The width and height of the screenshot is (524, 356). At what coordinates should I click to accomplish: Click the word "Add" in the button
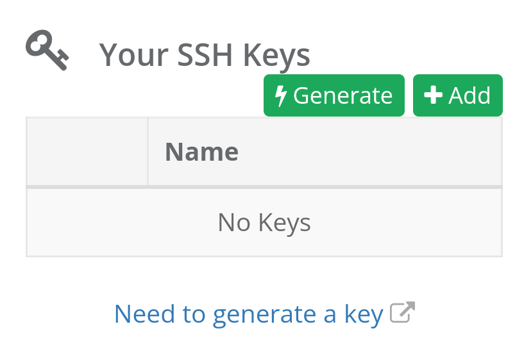[x=469, y=95]
